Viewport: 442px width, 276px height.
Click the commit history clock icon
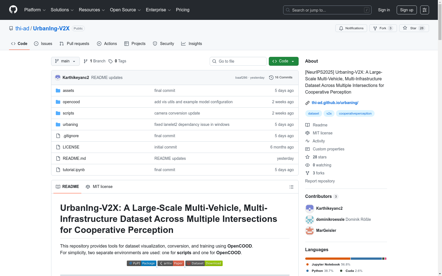(271, 78)
